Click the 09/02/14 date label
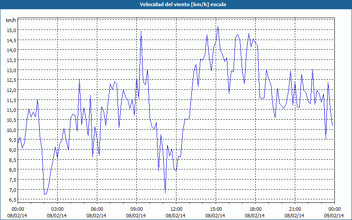 (334, 216)
